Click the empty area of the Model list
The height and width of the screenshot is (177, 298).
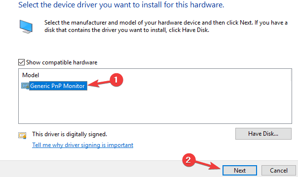click(x=155, y=107)
